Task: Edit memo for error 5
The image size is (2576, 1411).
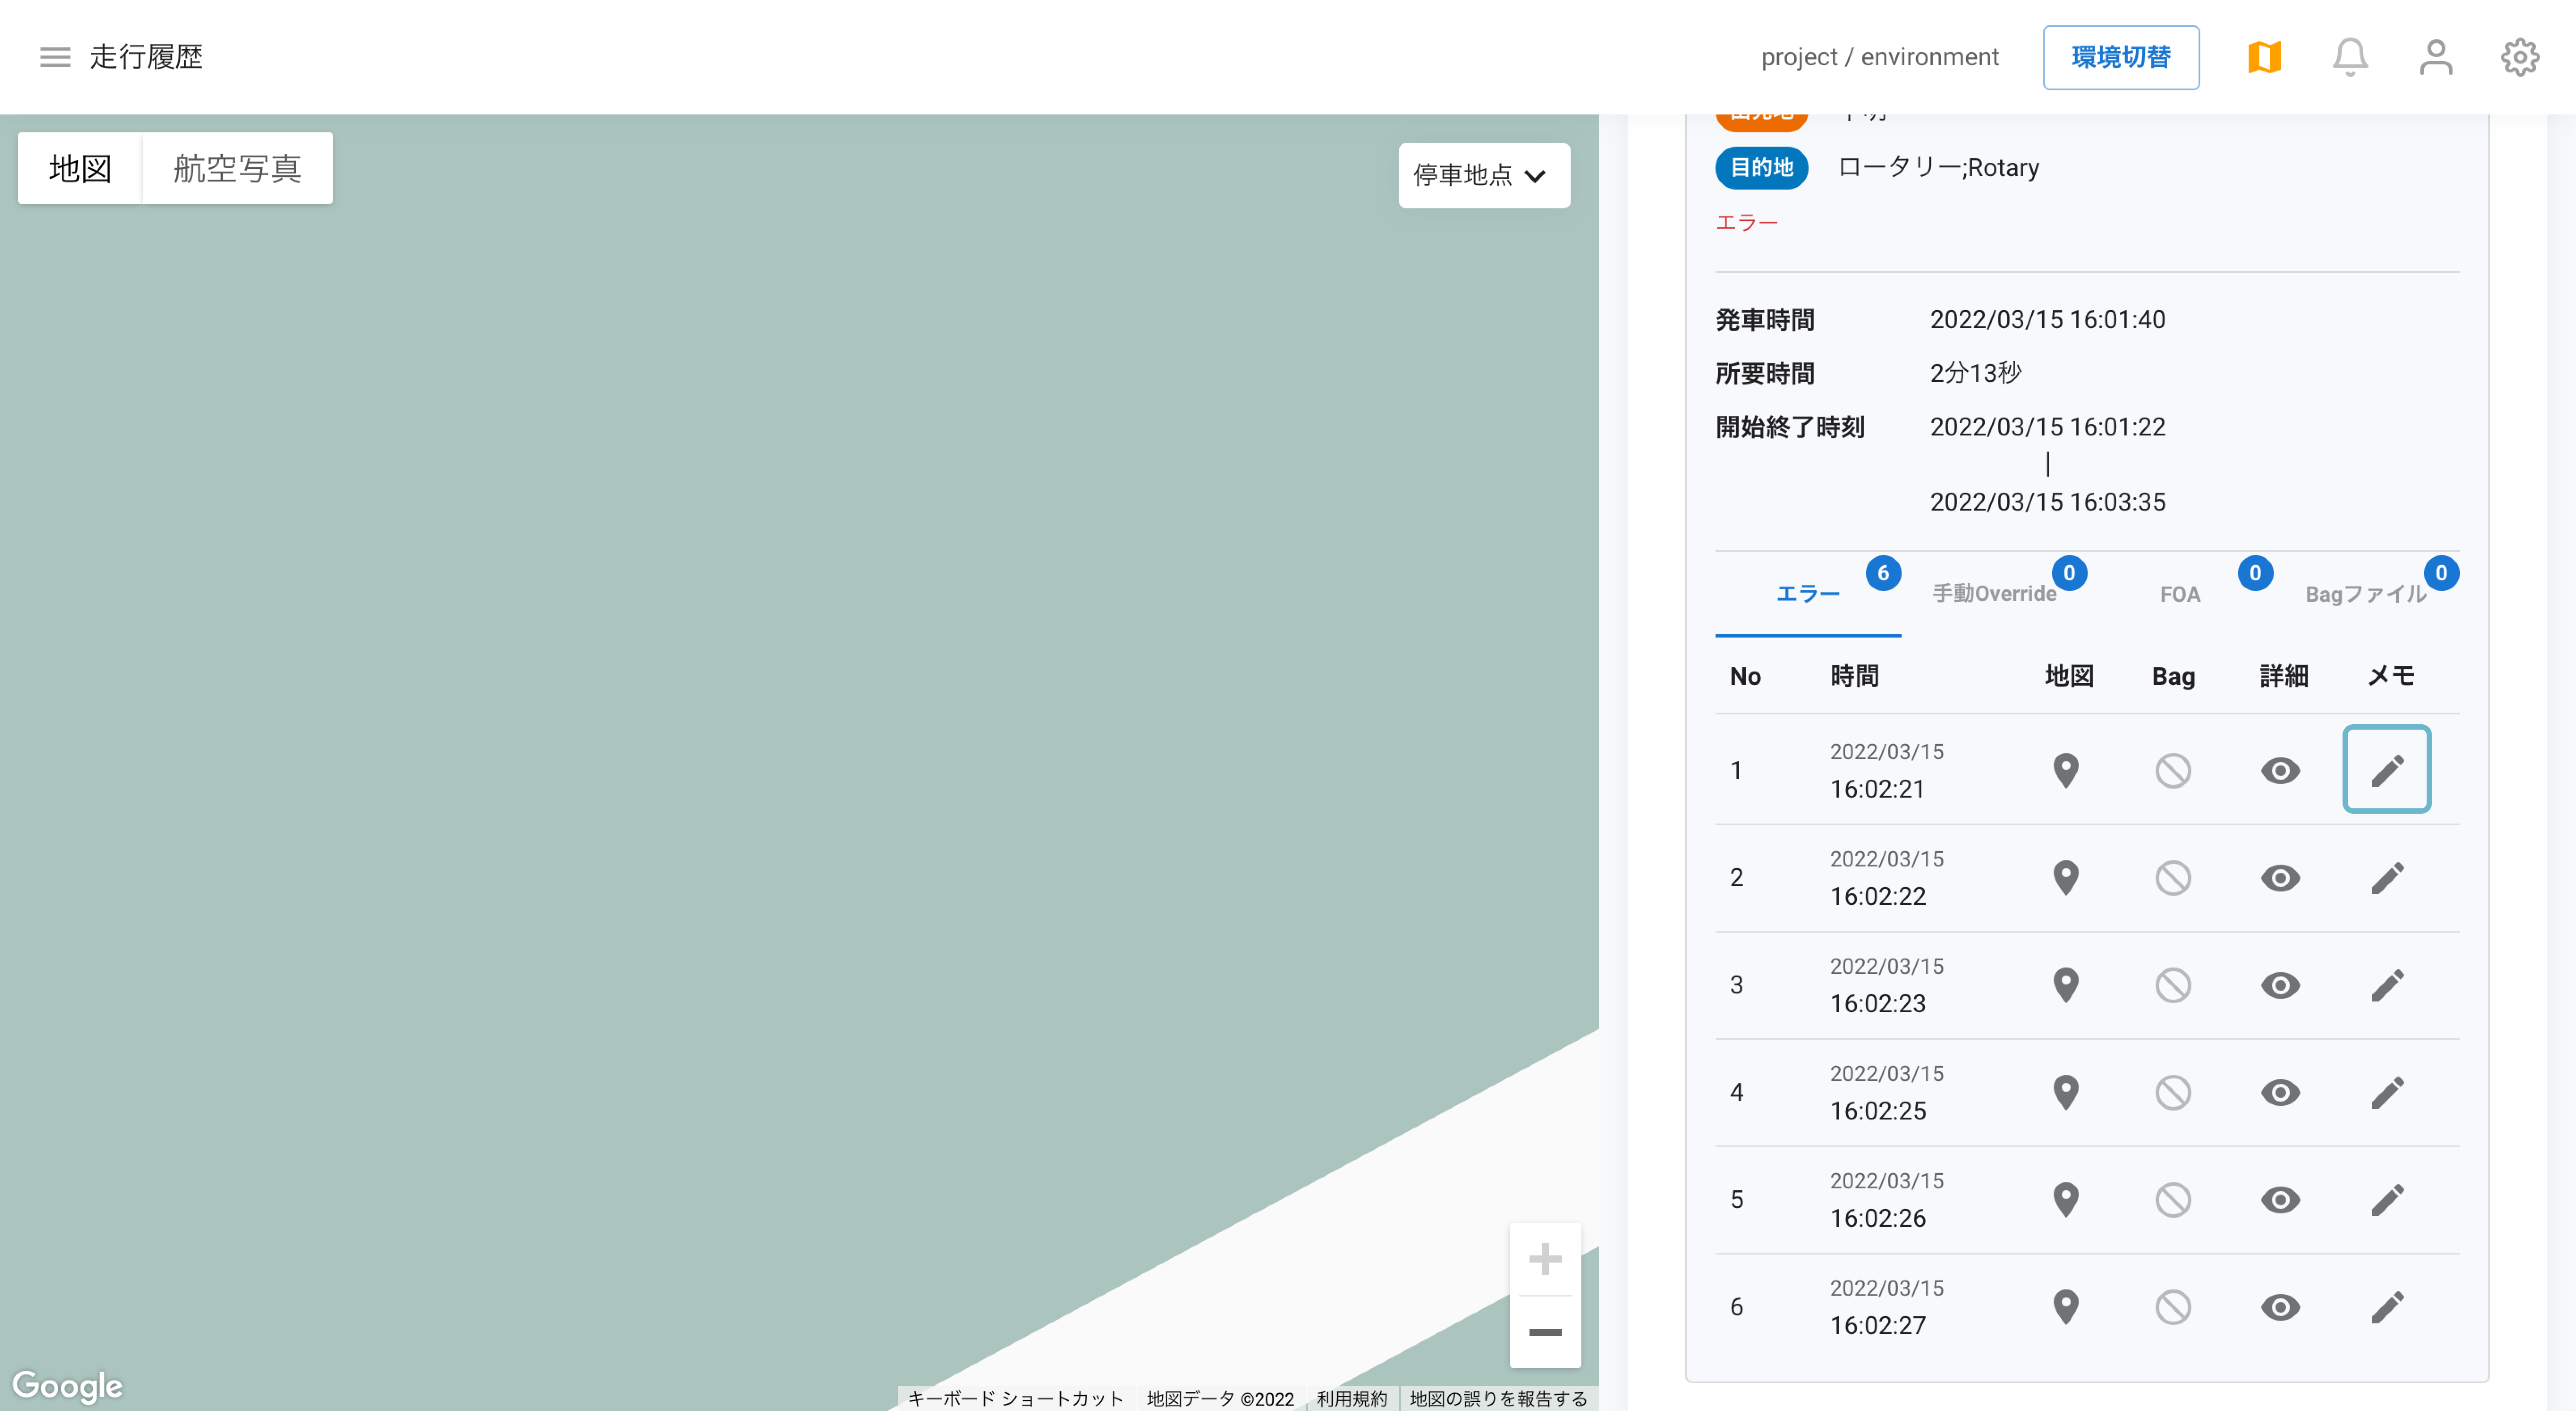Action: tap(2387, 1200)
